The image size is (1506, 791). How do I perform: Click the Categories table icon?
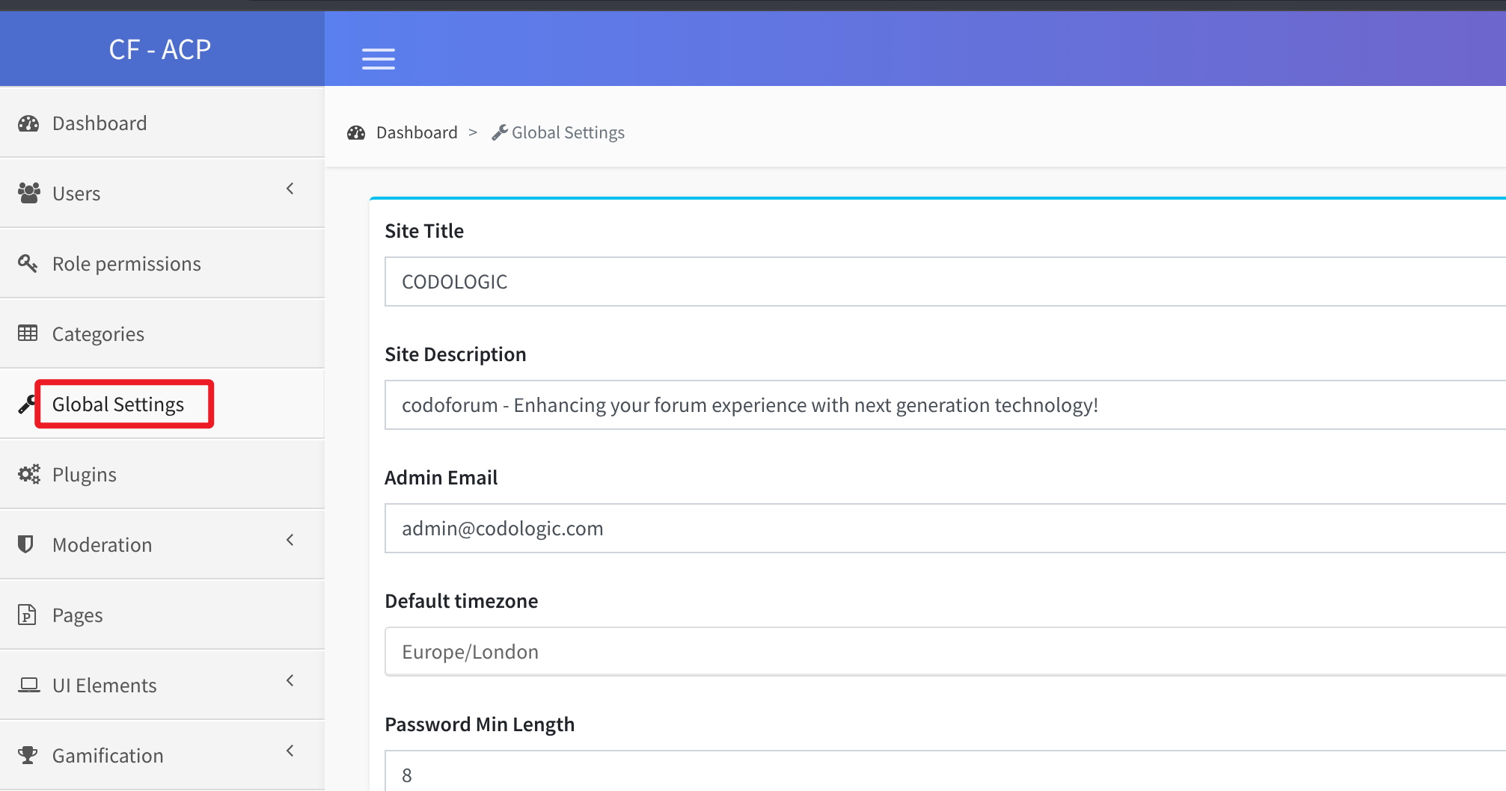tap(28, 333)
